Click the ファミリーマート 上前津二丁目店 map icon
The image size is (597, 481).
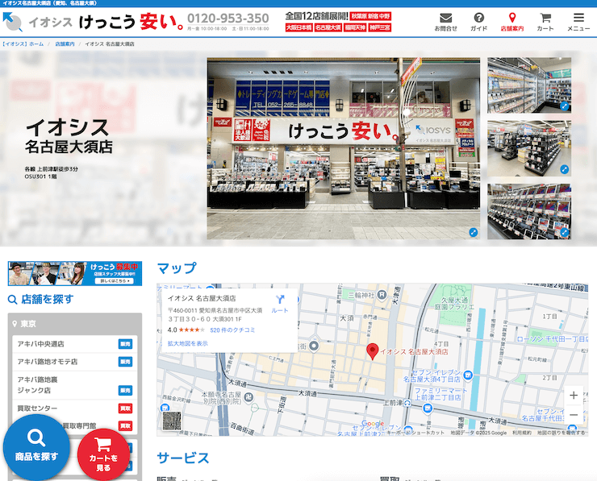coord(428,408)
